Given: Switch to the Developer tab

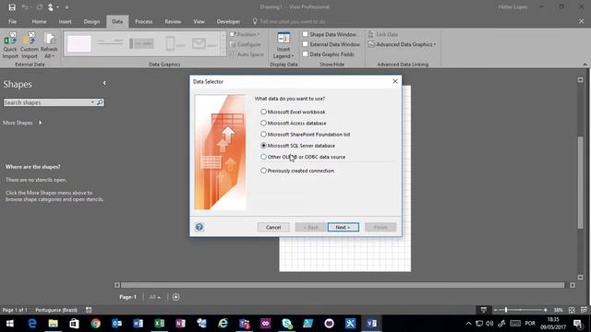Looking at the screenshot, I should [x=228, y=21].
